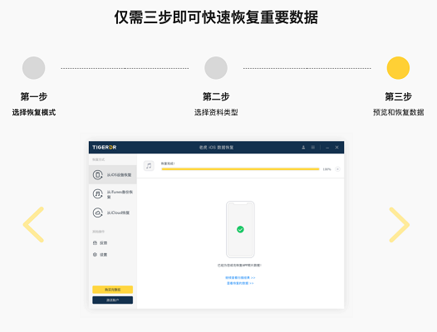Select recover from iCloud icon
The image size is (437, 332).
tap(97, 212)
